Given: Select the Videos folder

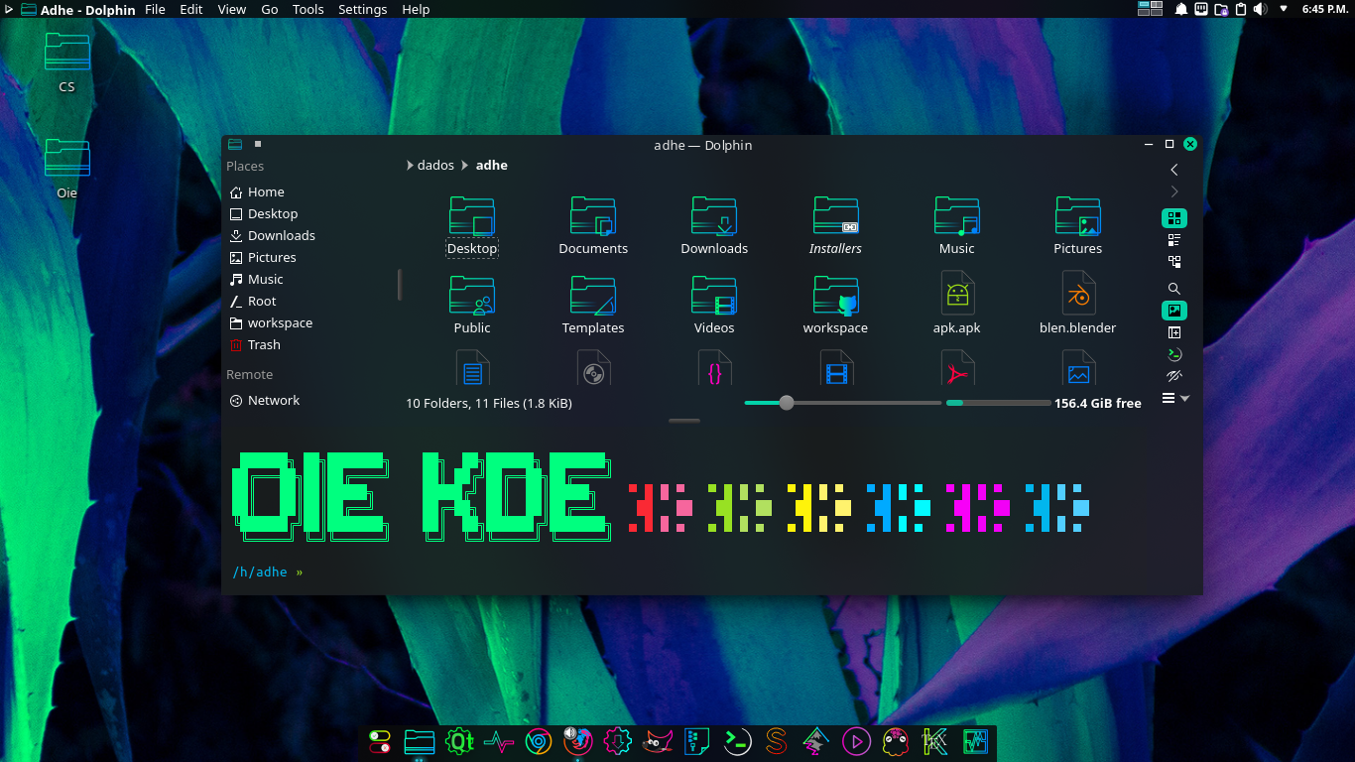Looking at the screenshot, I should click(714, 306).
